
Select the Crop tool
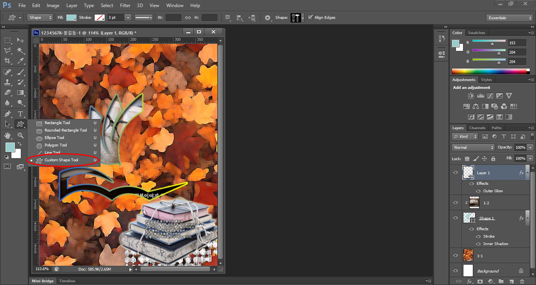click(7, 61)
